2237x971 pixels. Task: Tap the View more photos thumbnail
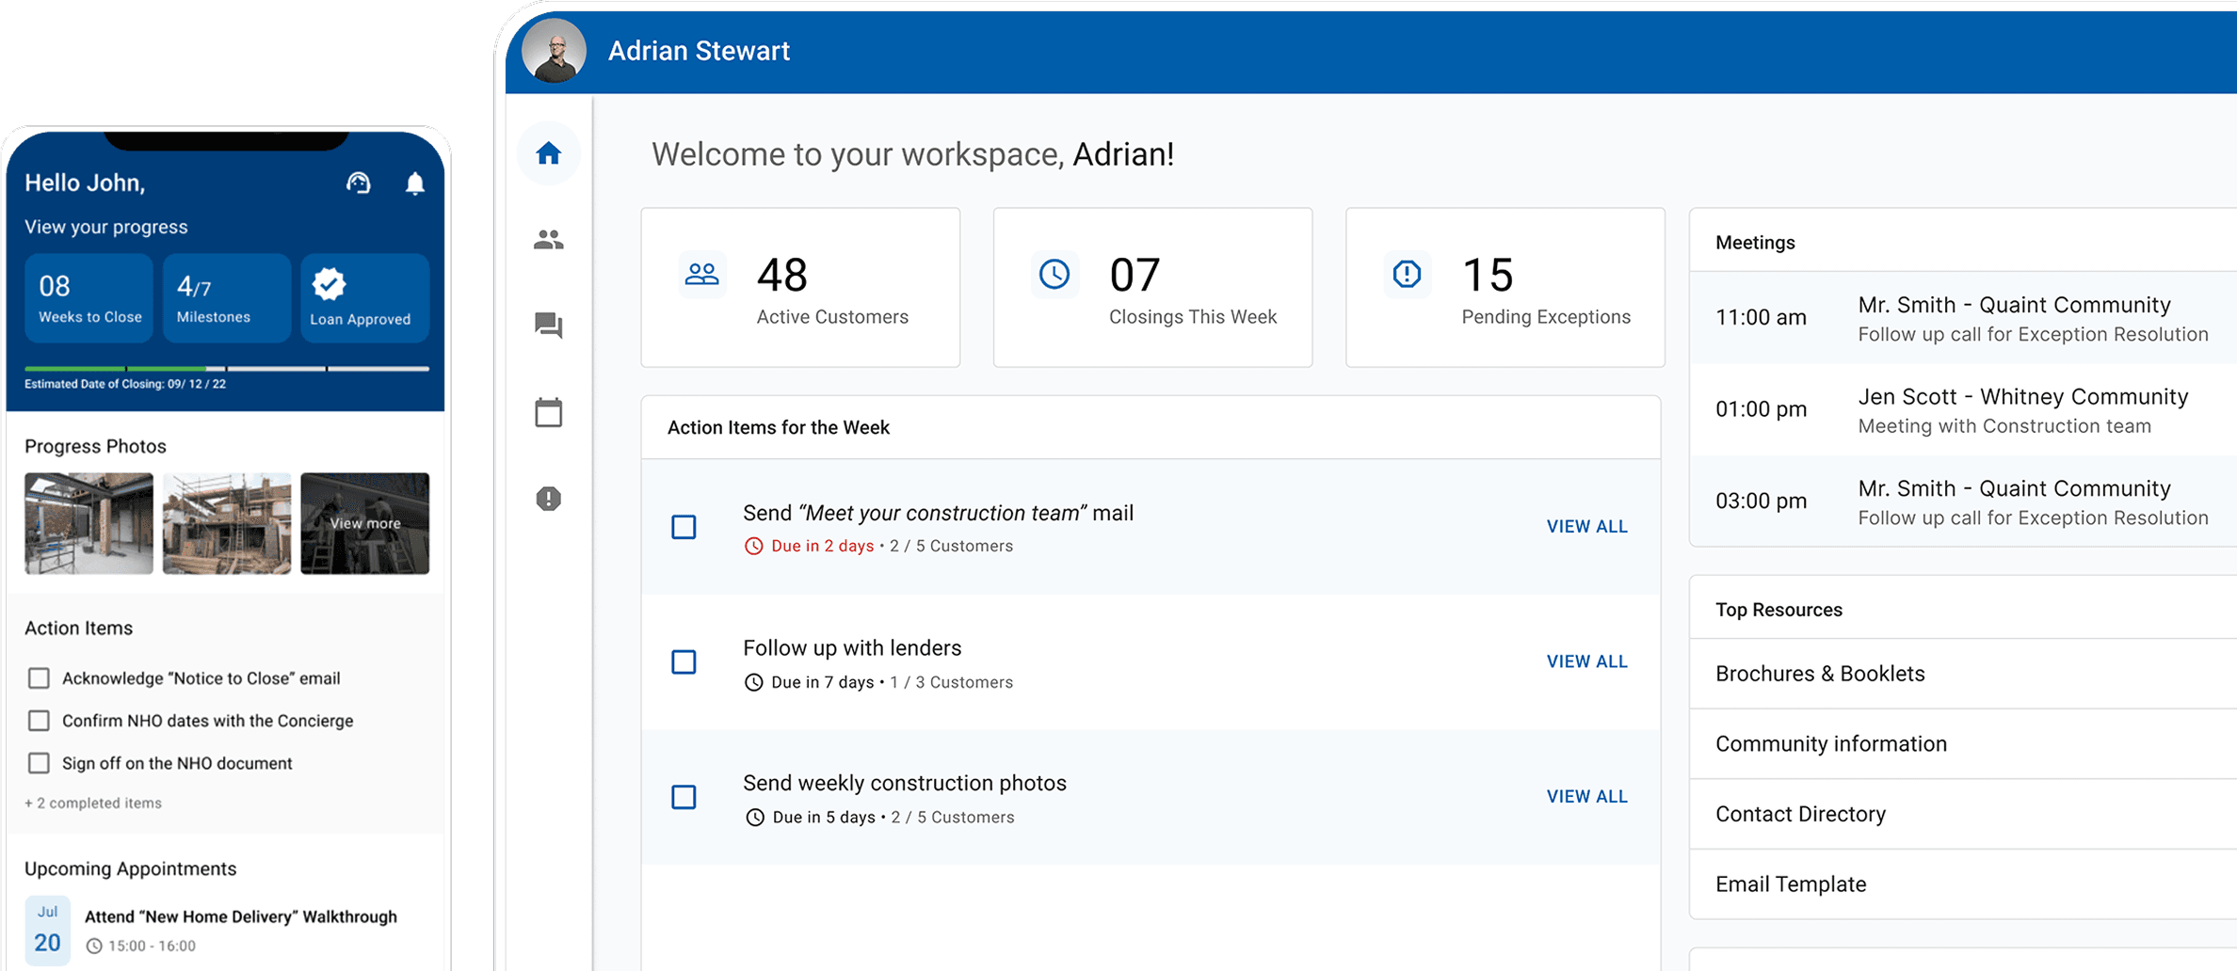coord(364,523)
